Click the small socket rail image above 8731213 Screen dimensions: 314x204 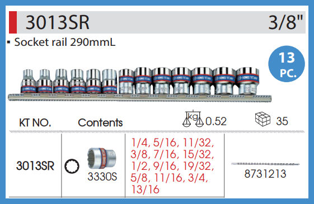[265, 164]
